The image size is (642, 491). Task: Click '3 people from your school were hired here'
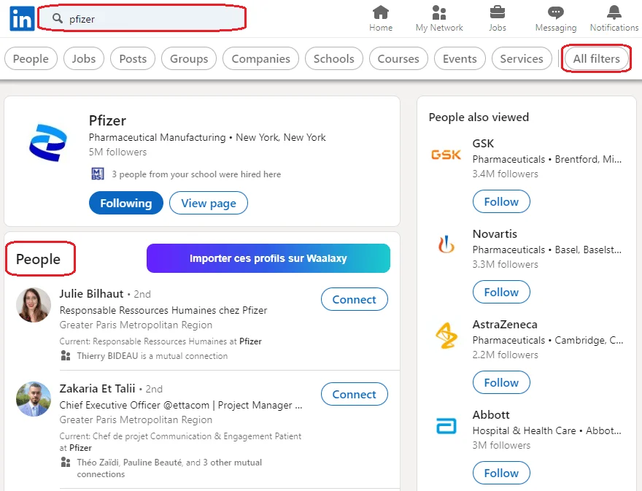[196, 174]
